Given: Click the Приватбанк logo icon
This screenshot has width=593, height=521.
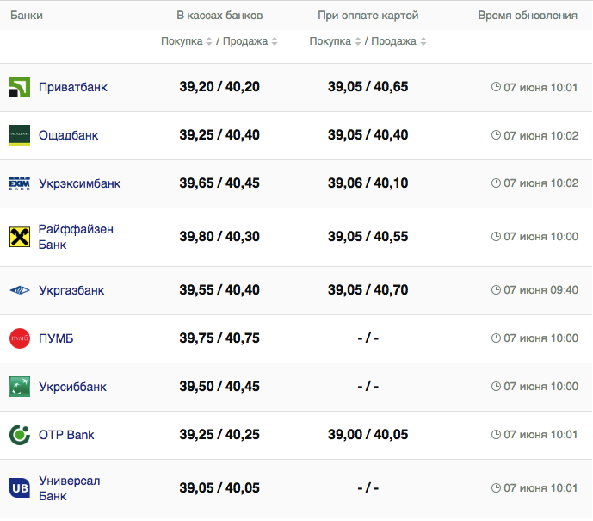Looking at the screenshot, I should (x=20, y=87).
